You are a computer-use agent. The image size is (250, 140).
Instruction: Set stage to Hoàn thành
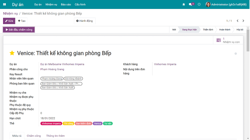coord(225,30)
